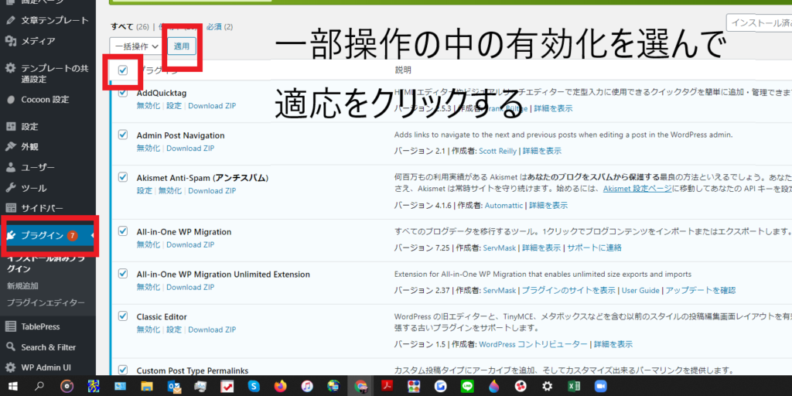Image resolution: width=792 pixels, height=396 pixels.
Task: Switch to Chrome in the taskbar
Action: [360, 387]
